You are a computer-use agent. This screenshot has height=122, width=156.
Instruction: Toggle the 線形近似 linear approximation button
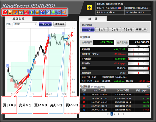coord(60,24)
